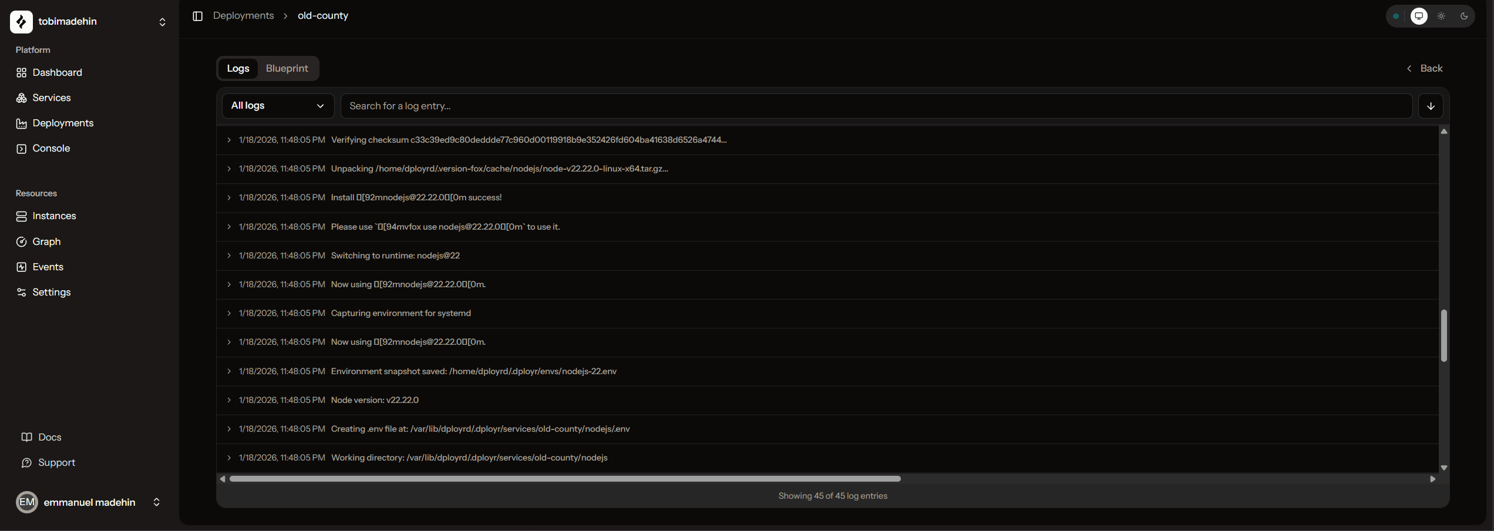Expand the Node version log entry
The height and width of the screenshot is (531, 1494).
pyautogui.click(x=229, y=400)
